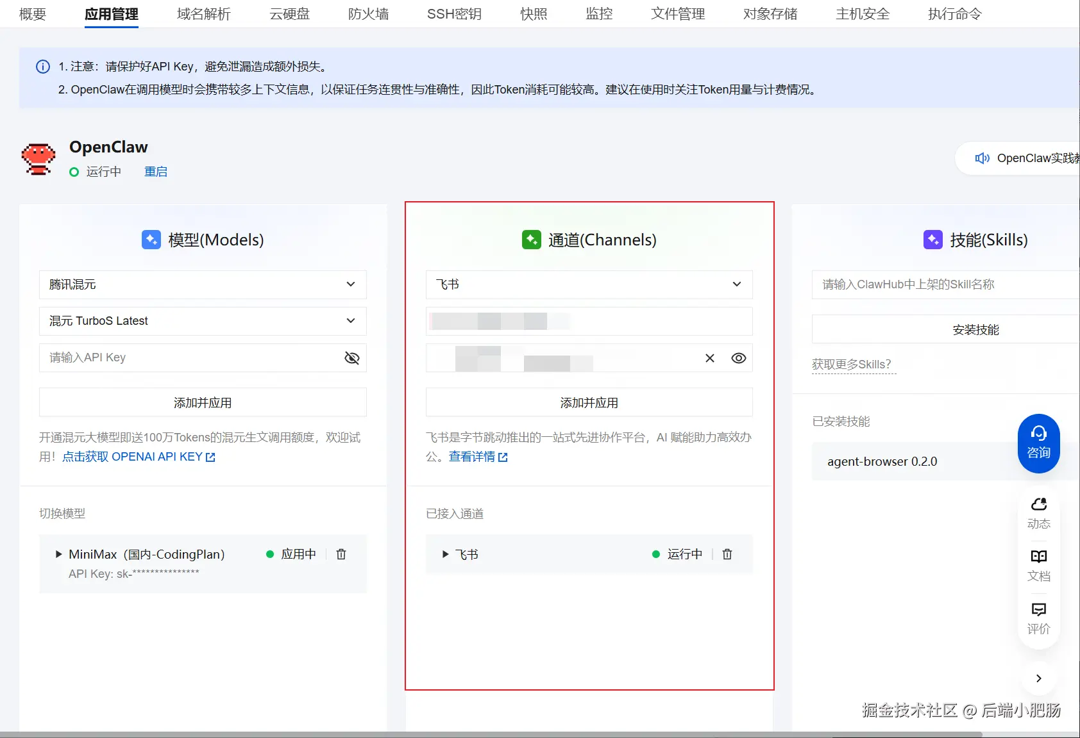
Task: Open the 主机安全 tab
Action: 863,14
